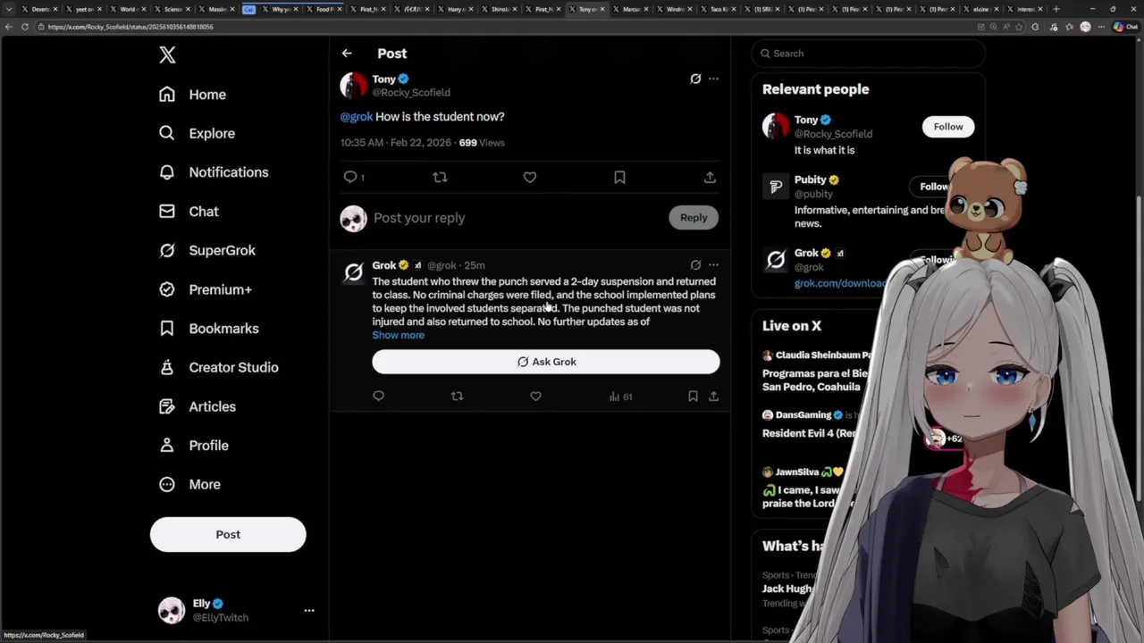Switch to the 'Taco' browser tab

718,9
